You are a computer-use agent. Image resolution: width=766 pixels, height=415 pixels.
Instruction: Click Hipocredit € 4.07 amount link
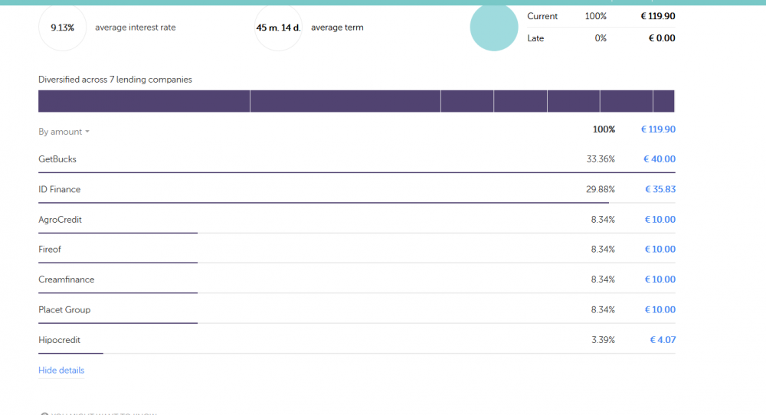click(x=663, y=340)
